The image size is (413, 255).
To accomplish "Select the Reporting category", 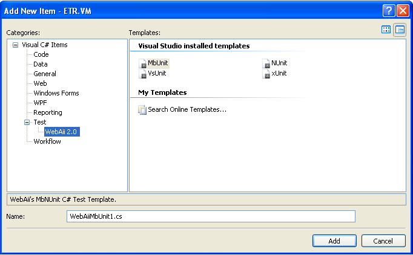I will point(48,112).
